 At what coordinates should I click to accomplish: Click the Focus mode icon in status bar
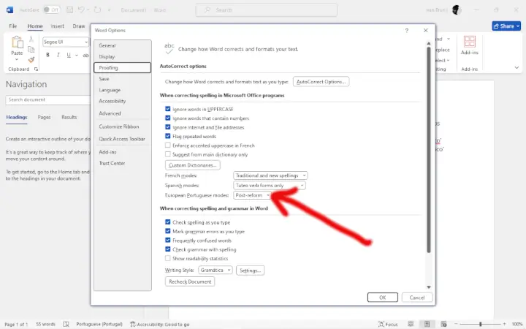[381, 324]
